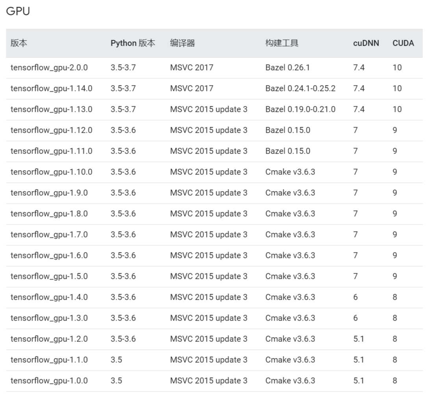Click CUDA 8 in tensorflow_gpu-1.4.0 row
The height and width of the screenshot is (397, 430).
coord(395,297)
